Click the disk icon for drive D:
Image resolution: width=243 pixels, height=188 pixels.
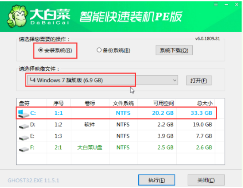(x=24, y=126)
